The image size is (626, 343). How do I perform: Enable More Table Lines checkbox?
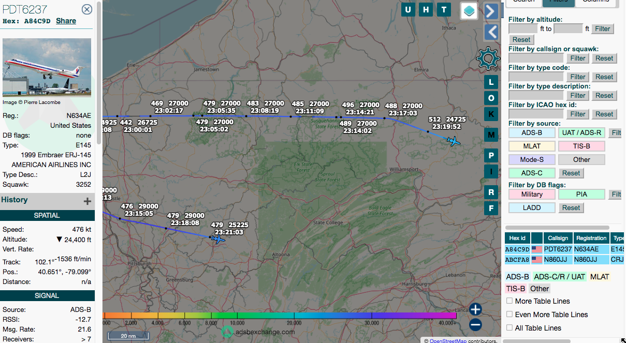click(x=509, y=301)
